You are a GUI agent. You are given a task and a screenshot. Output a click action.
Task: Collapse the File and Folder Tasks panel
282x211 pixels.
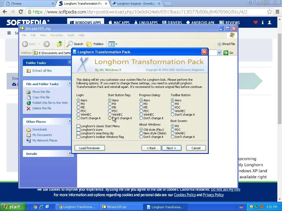70,84
